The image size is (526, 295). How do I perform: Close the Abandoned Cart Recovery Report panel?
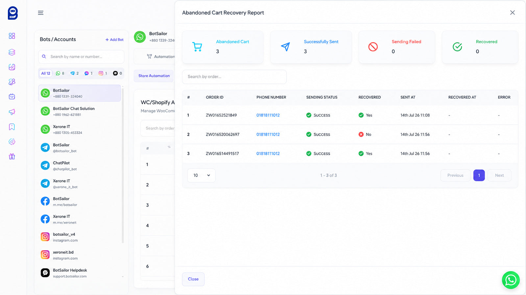point(513,12)
